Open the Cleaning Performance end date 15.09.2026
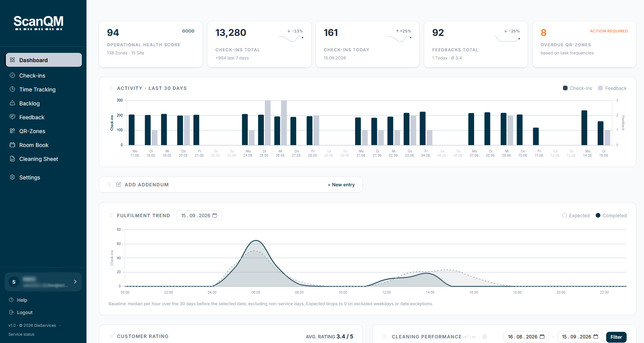The image size is (644, 343). 580,337
